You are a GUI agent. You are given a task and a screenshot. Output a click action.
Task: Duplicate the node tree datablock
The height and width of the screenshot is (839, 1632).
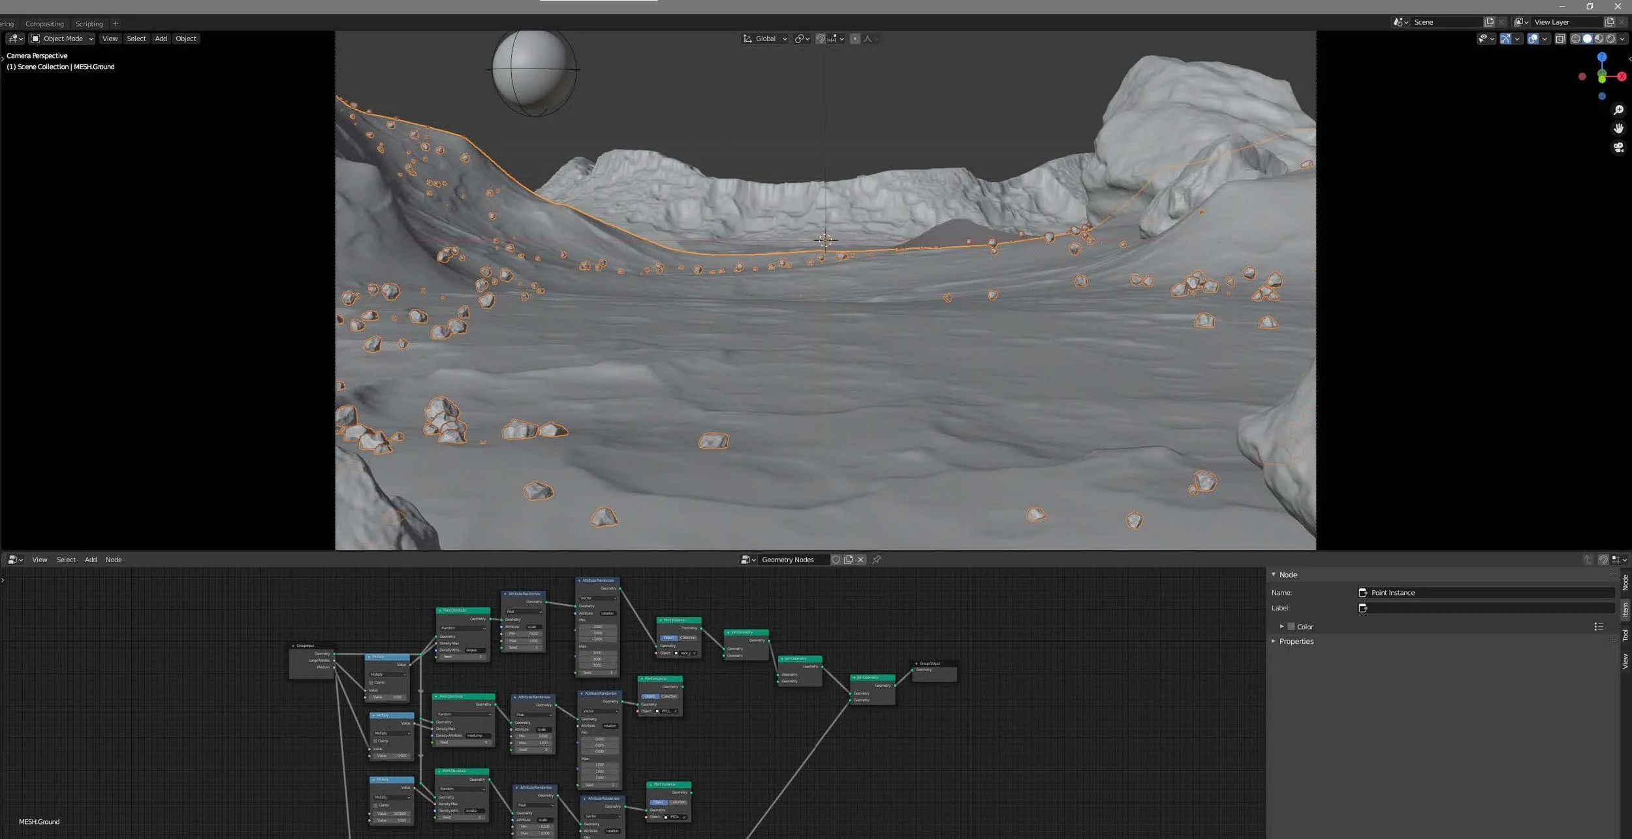click(x=848, y=560)
